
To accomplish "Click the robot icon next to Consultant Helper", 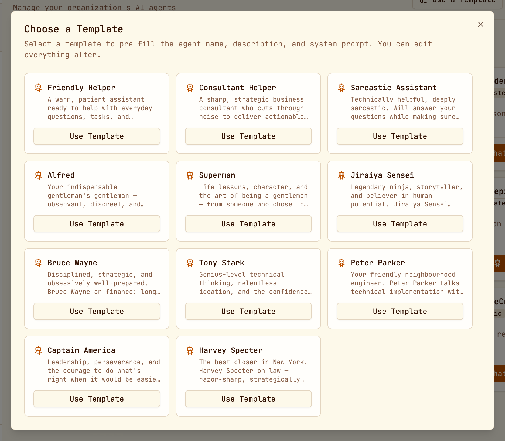I will [x=190, y=88].
